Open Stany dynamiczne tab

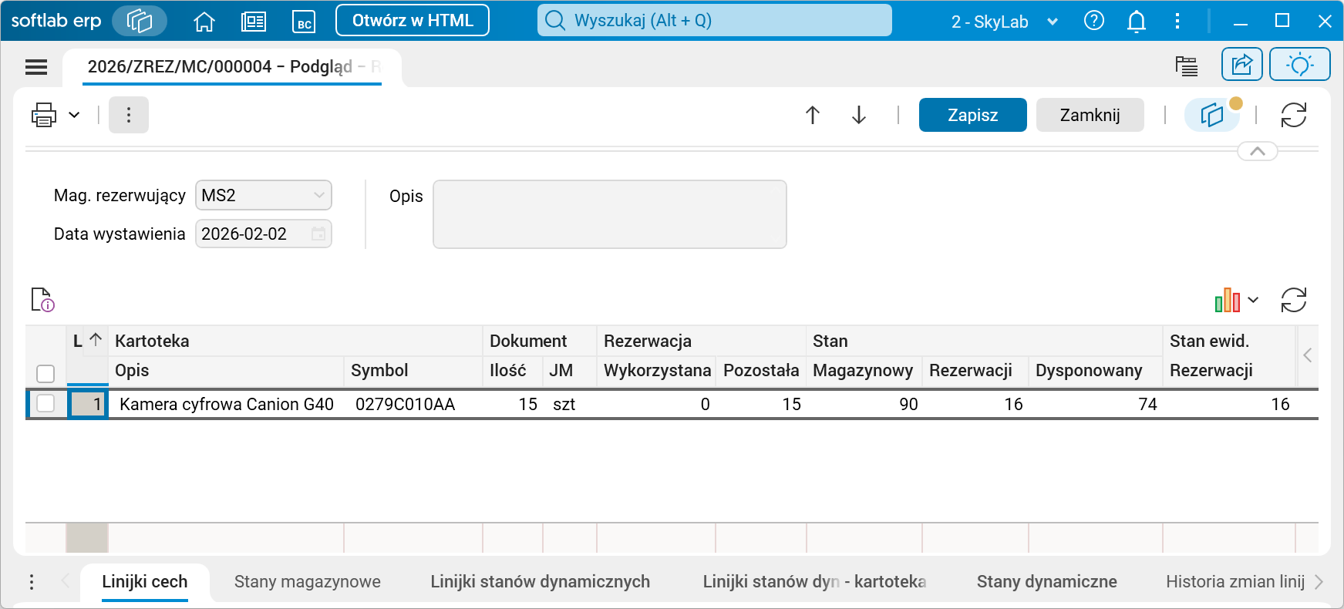[1047, 582]
